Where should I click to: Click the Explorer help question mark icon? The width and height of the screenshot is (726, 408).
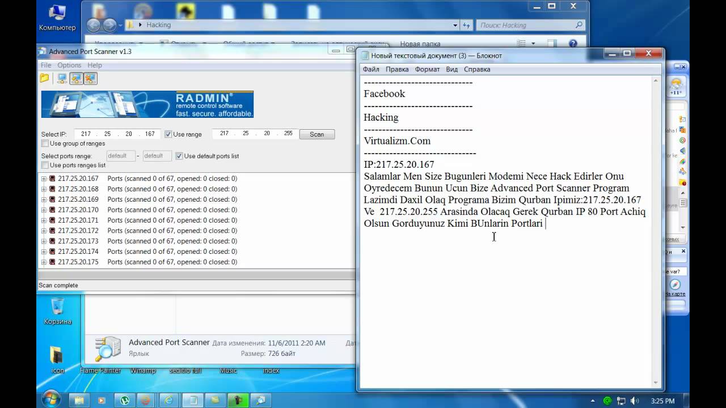[x=573, y=43]
